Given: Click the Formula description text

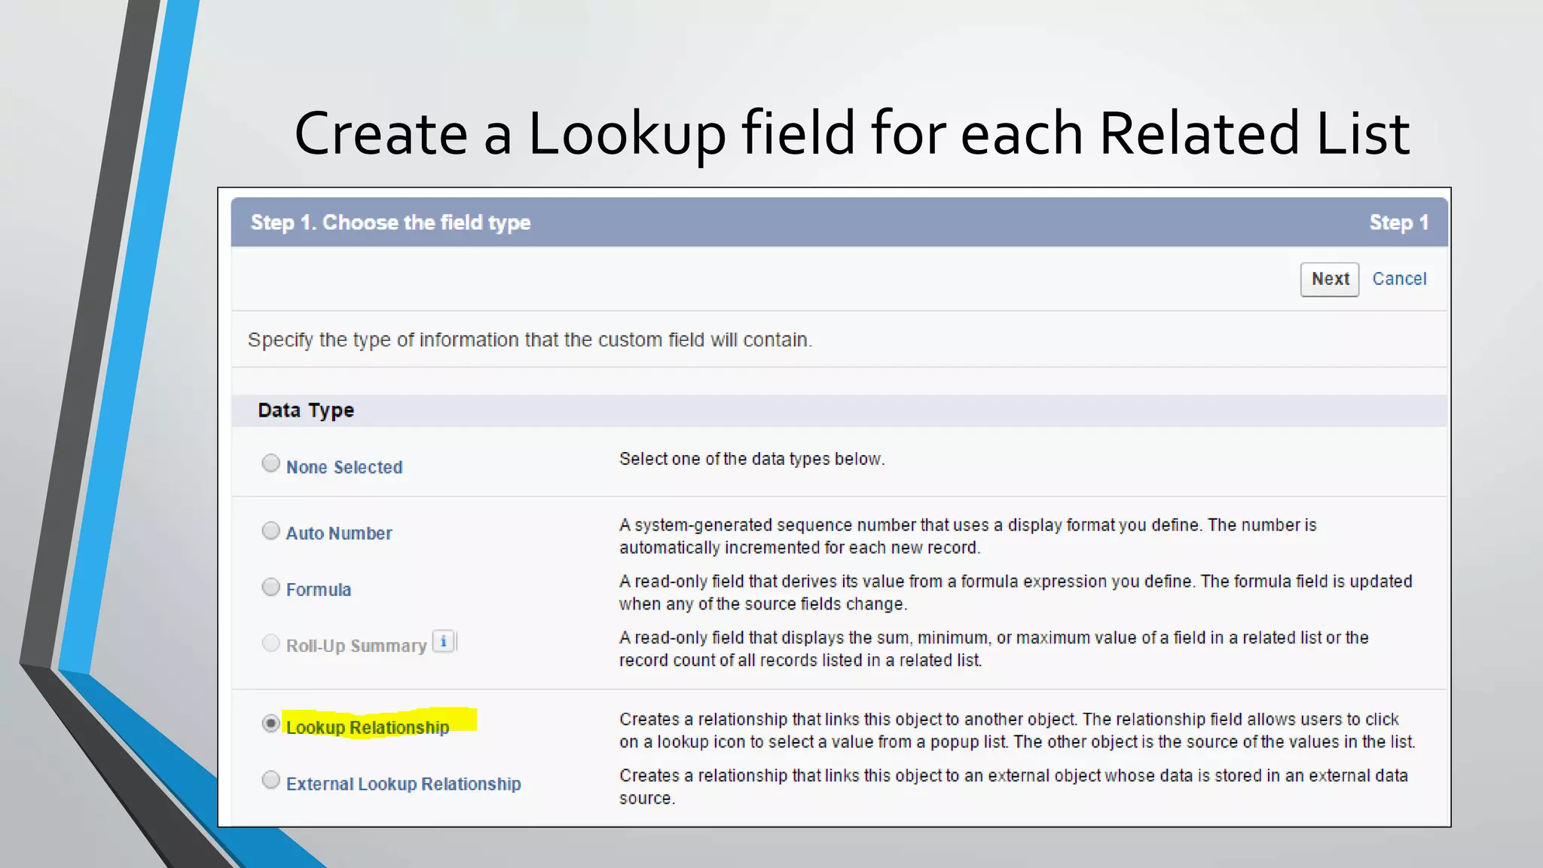Looking at the screenshot, I should tap(1016, 593).
